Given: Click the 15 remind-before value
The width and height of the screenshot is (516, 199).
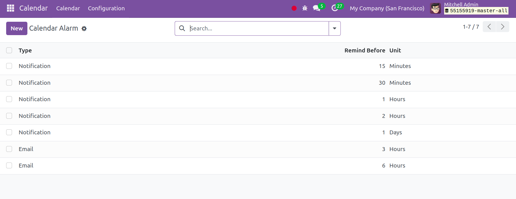Looking at the screenshot, I should click(382, 66).
